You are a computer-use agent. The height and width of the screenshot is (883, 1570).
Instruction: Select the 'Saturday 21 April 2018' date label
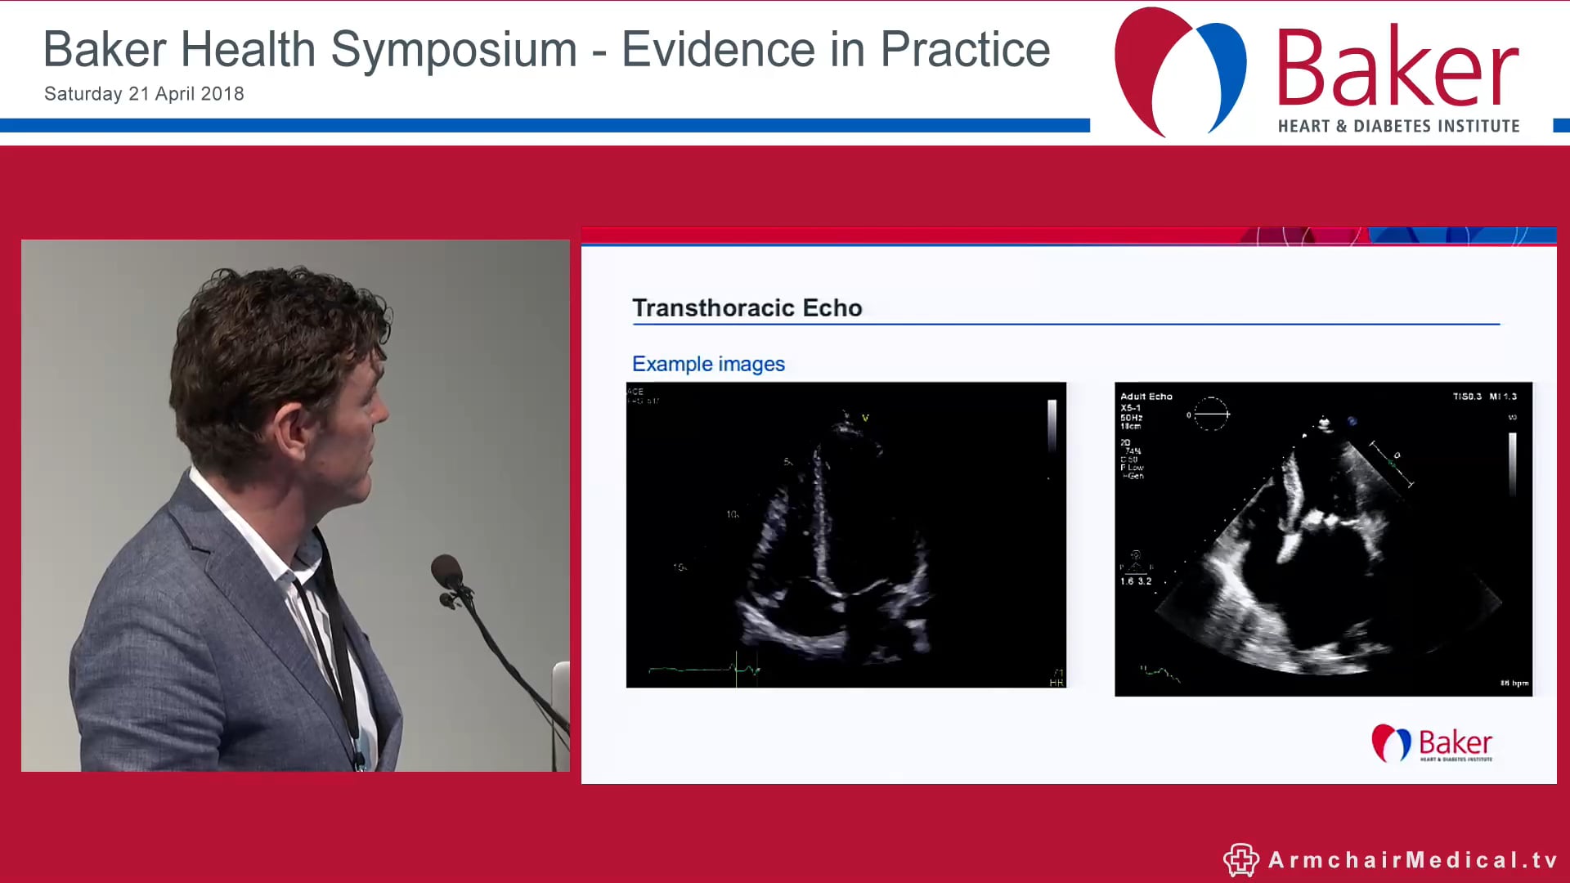pos(144,94)
